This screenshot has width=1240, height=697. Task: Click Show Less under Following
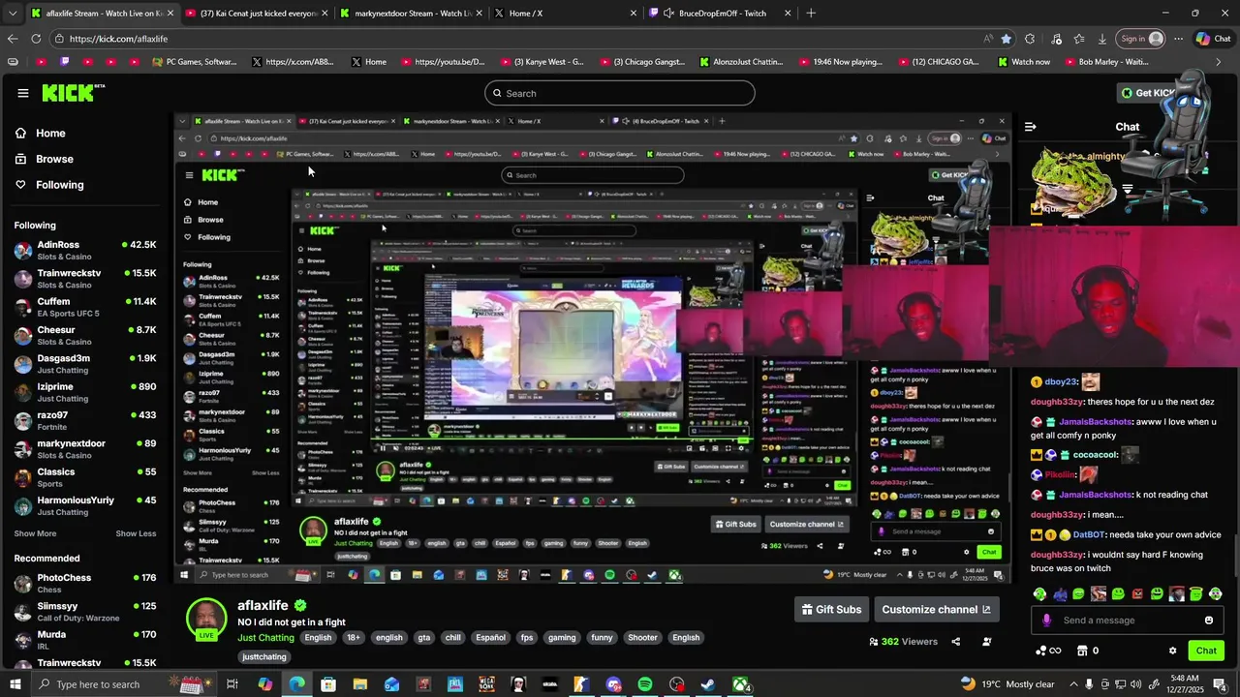tap(136, 533)
